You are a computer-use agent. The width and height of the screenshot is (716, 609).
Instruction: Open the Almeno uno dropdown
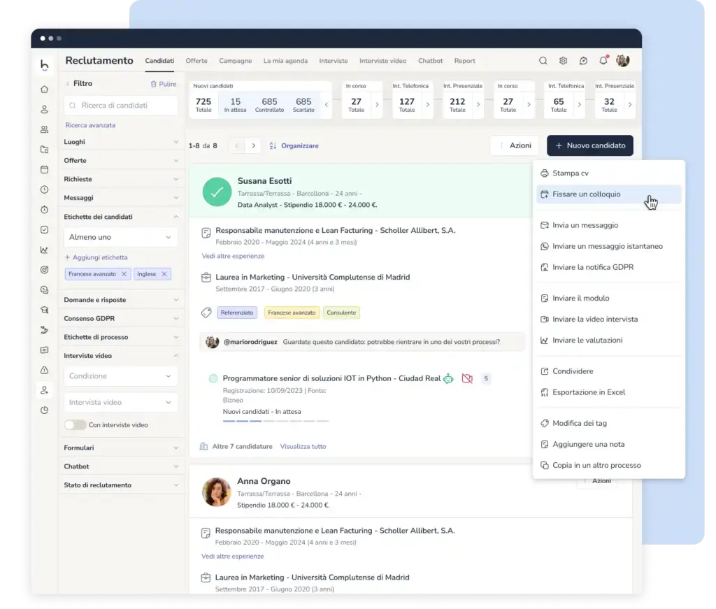120,238
